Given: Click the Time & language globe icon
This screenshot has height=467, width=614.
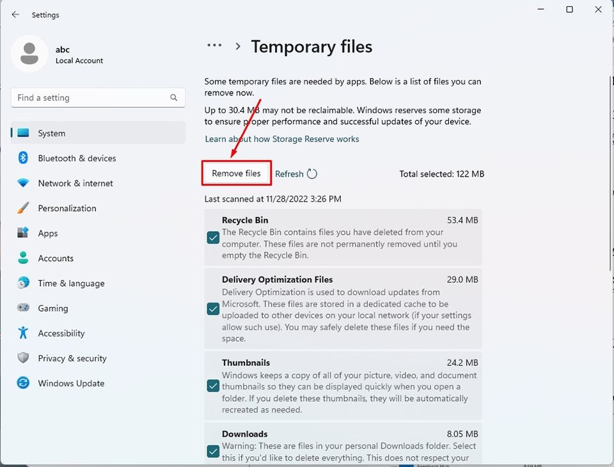Looking at the screenshot, I should point(23,283).
